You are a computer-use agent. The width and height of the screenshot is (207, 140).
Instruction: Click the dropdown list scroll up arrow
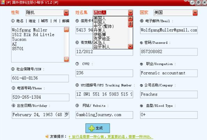(130, 19)
